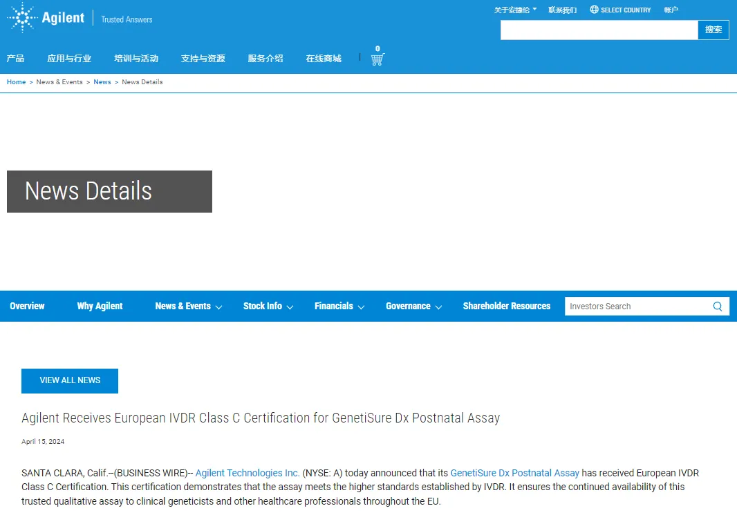Viewport: 737px width, 515px height.
Task: Expand the News & Events investor menu
Action: coord(189,306)
